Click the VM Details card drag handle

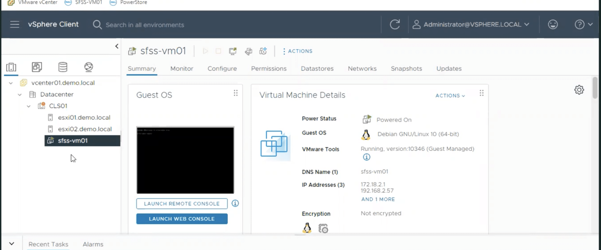(x=481, y=93)
